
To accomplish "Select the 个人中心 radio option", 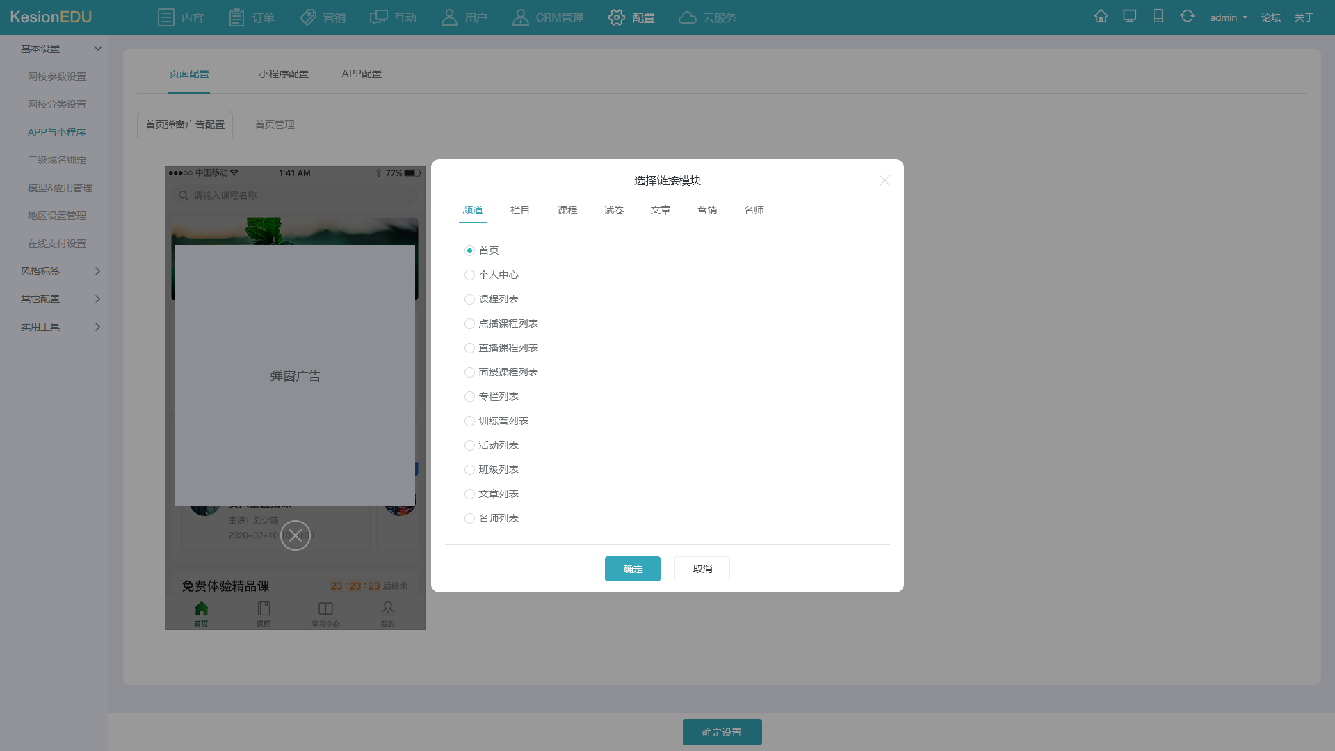I will (x=469, y=275).
